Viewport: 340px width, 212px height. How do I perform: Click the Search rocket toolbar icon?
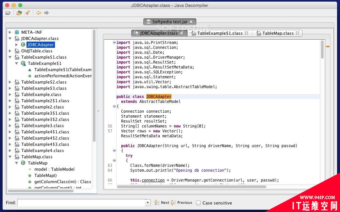tap(27, 13)
